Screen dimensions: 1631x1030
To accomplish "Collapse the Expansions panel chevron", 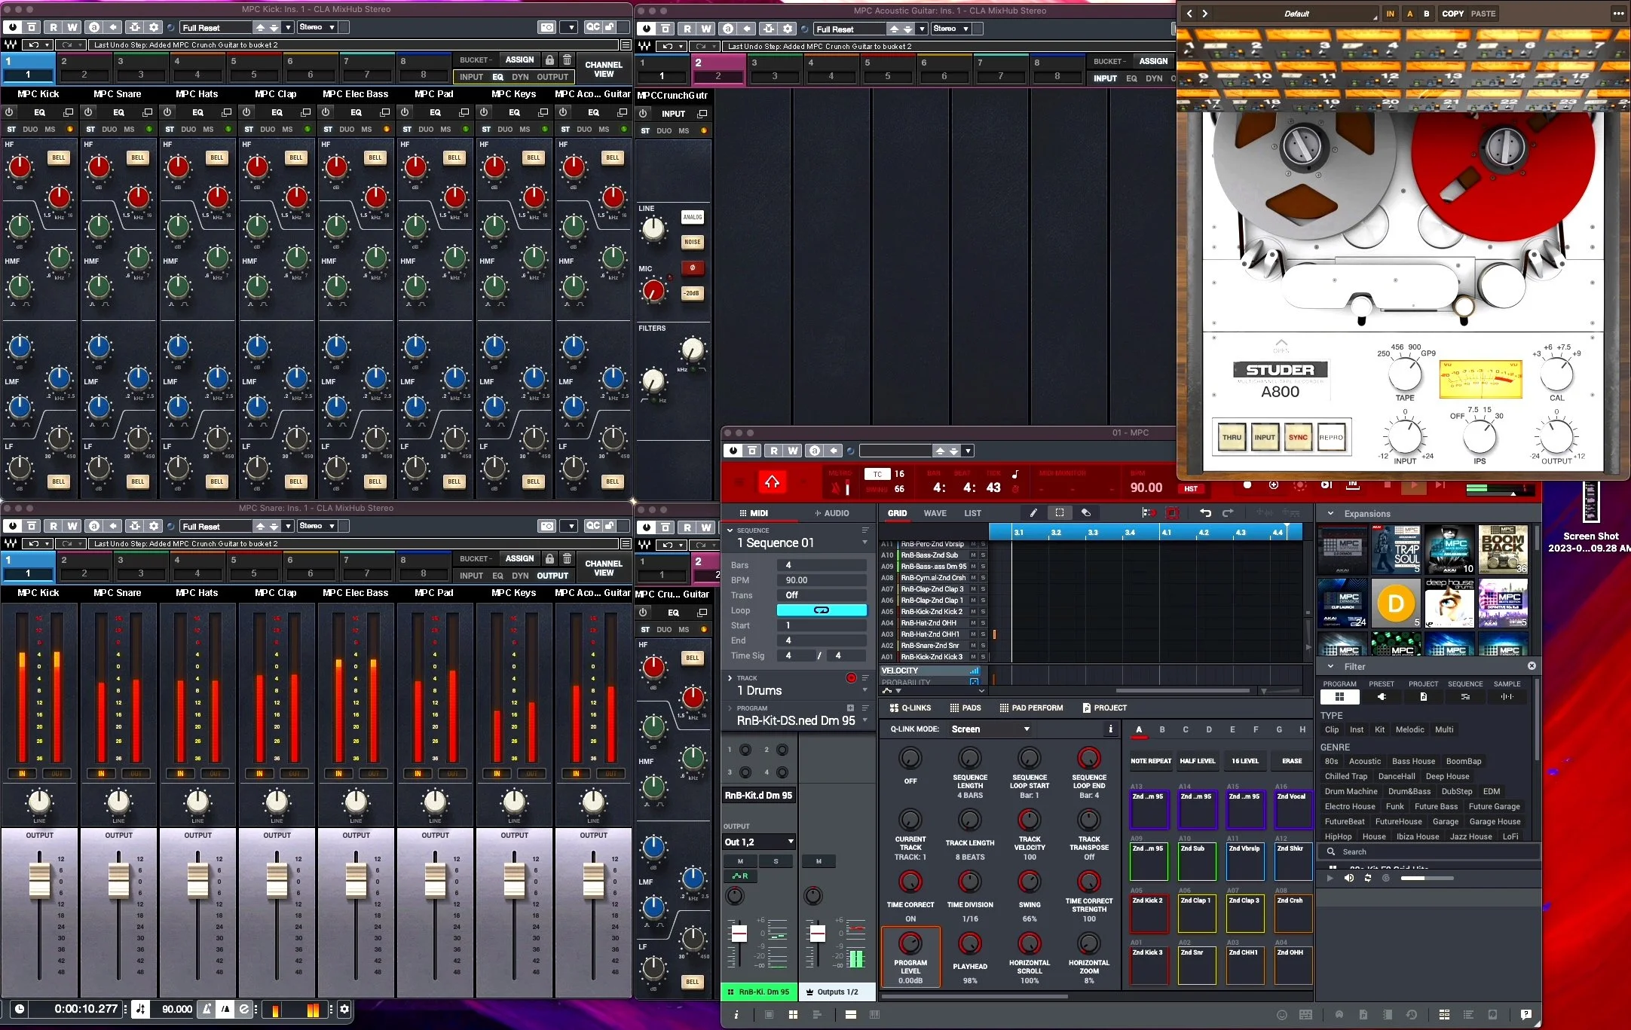I will pyautogui.click(x=1330, y=514).
